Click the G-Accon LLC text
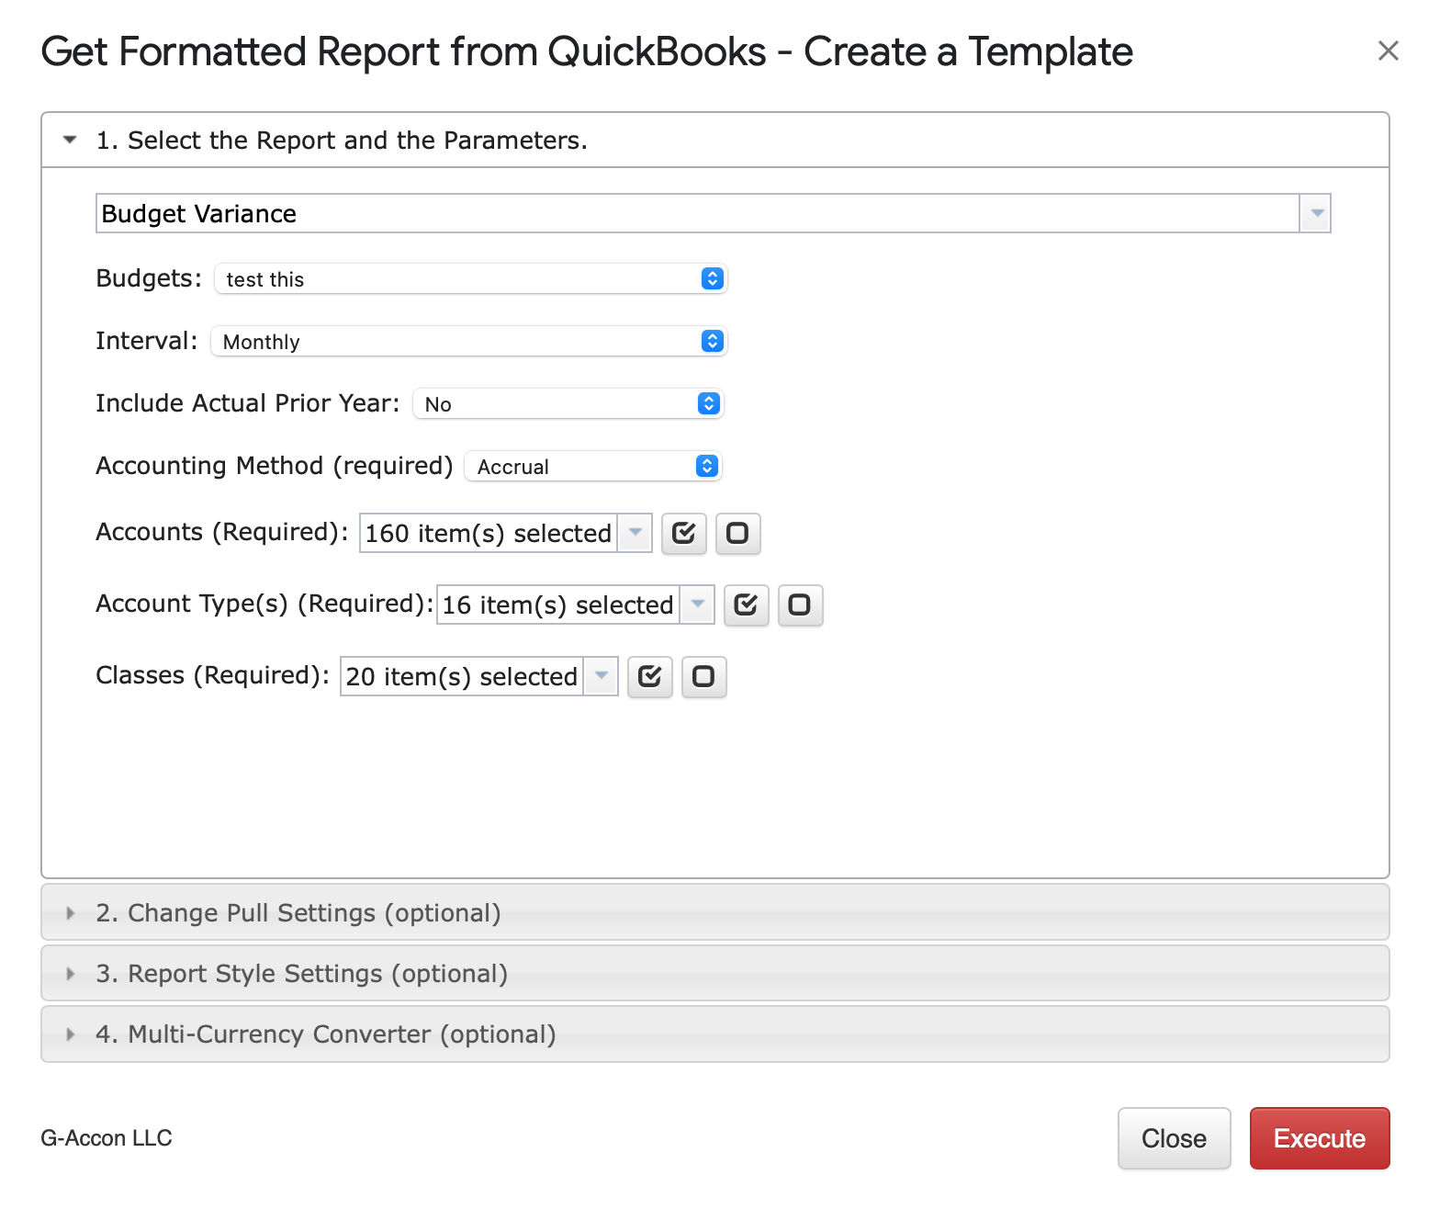This screenshot has height=1209, width=1451. 107,1138
